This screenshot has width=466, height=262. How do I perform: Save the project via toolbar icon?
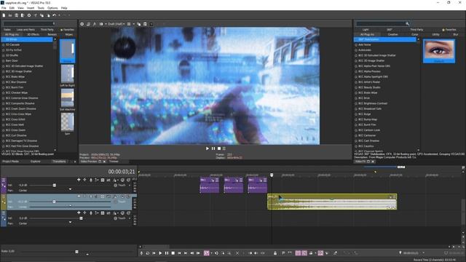pos(16,15)
